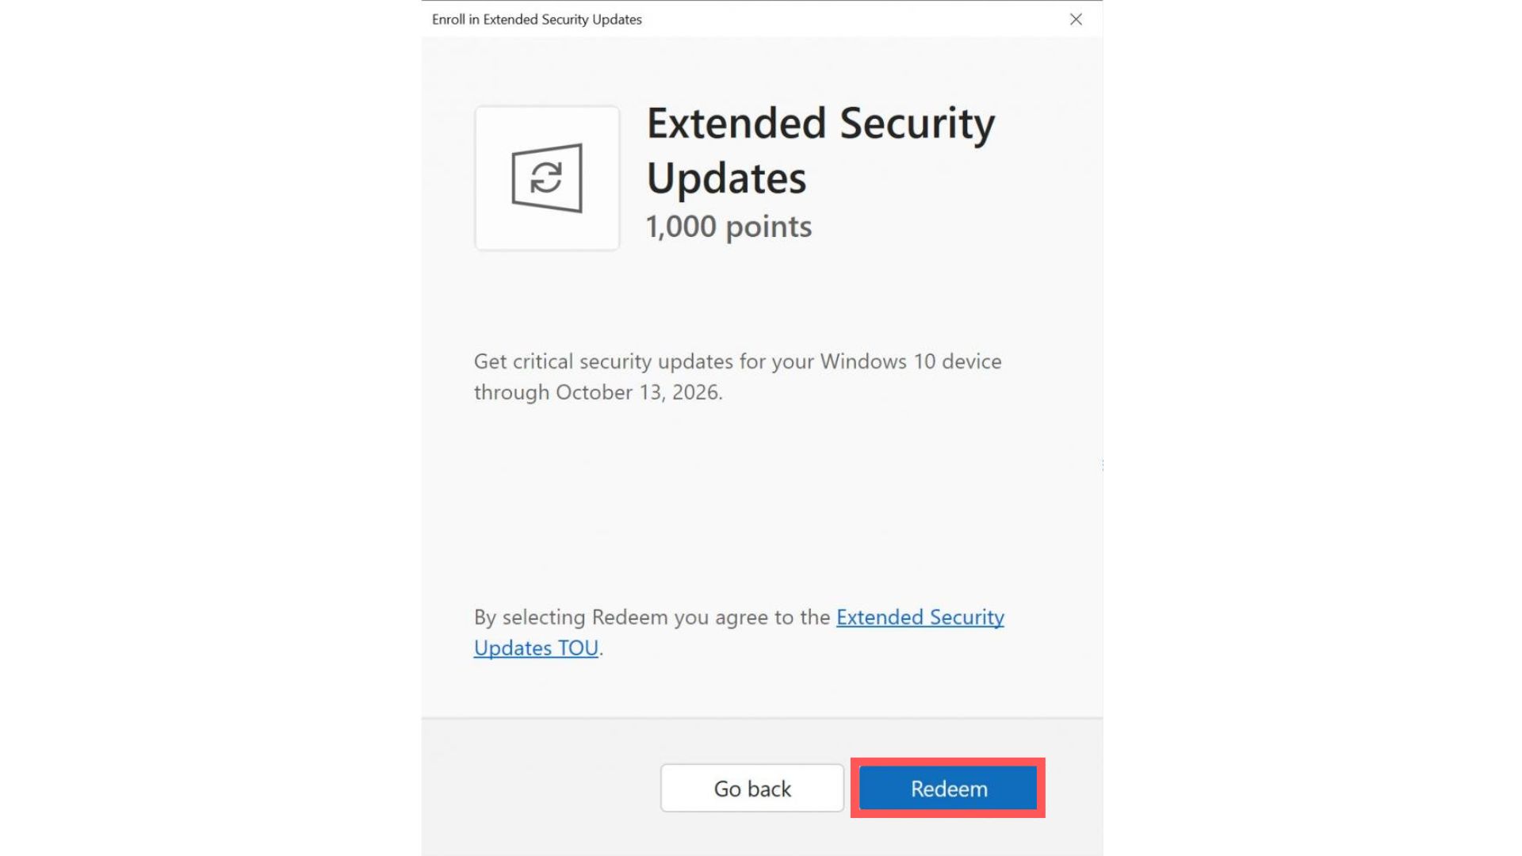Click empty footer area left of Go back
The height and width of the screenshot is (856, 1522).
(539, 788)
